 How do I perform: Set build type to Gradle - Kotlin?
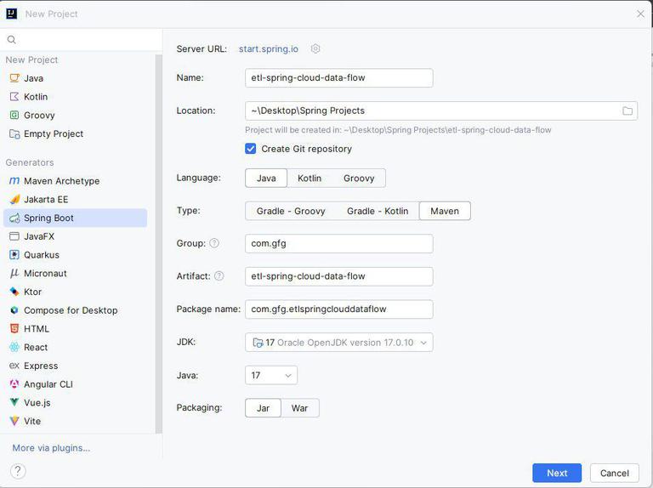click(x=378, y=211)
